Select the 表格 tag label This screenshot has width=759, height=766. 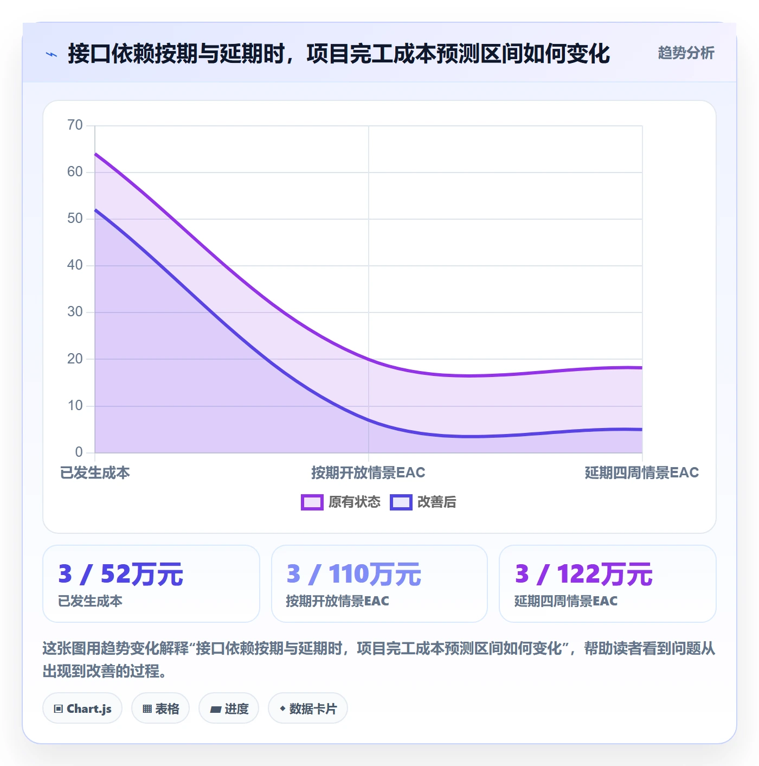point(167,708)
